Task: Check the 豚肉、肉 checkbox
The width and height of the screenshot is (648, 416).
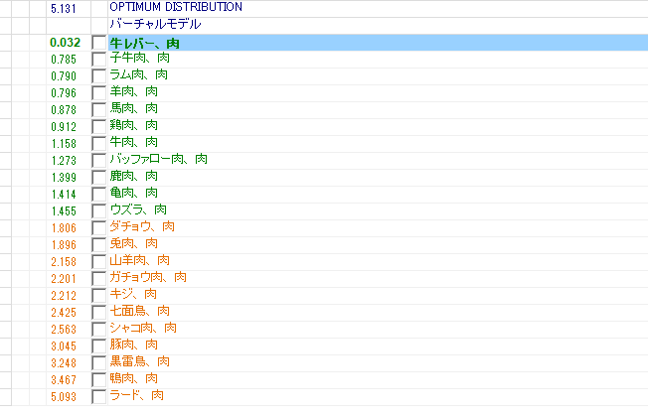Action: (98, 347)
